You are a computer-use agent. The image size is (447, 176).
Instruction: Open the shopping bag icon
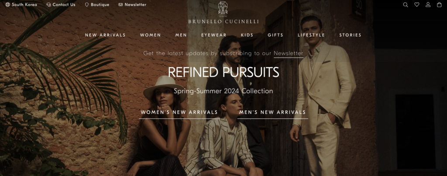[x=439, y=4]
